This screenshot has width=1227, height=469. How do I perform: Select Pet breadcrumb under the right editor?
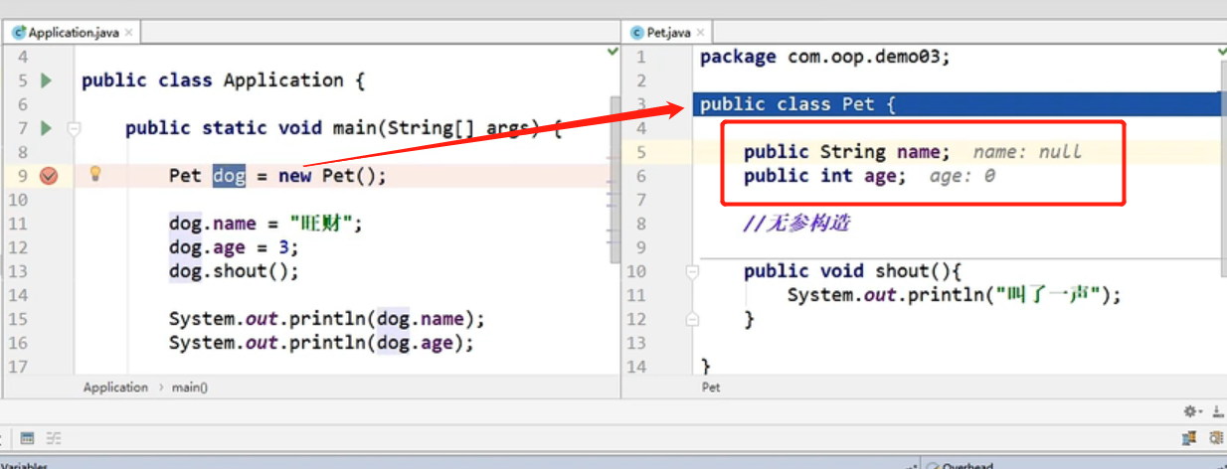[x=711, y=388]
